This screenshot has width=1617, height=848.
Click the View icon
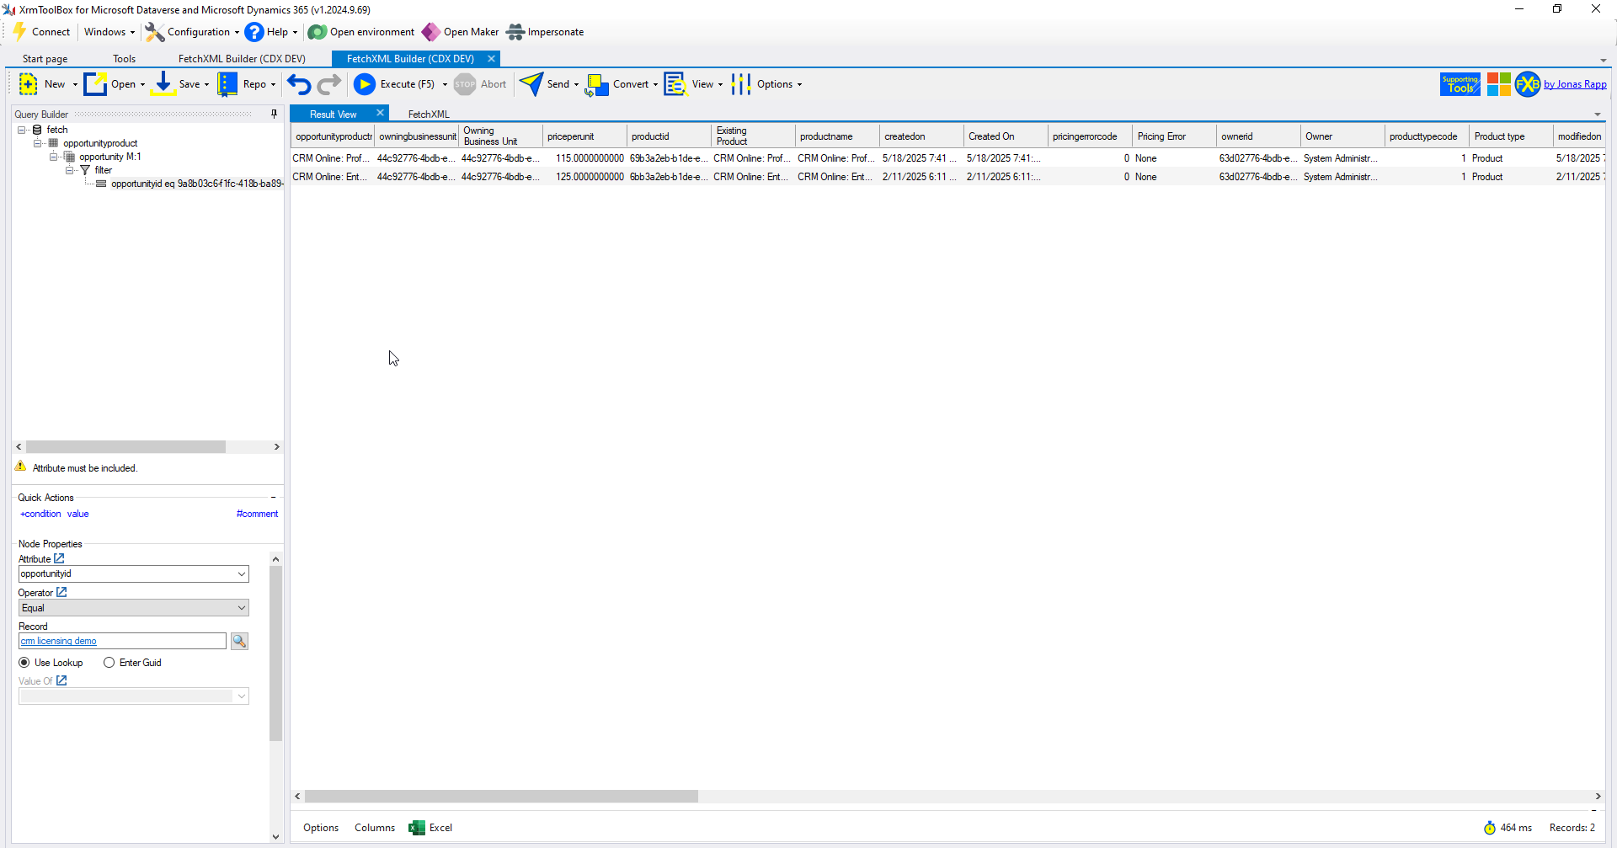point(675,84)
